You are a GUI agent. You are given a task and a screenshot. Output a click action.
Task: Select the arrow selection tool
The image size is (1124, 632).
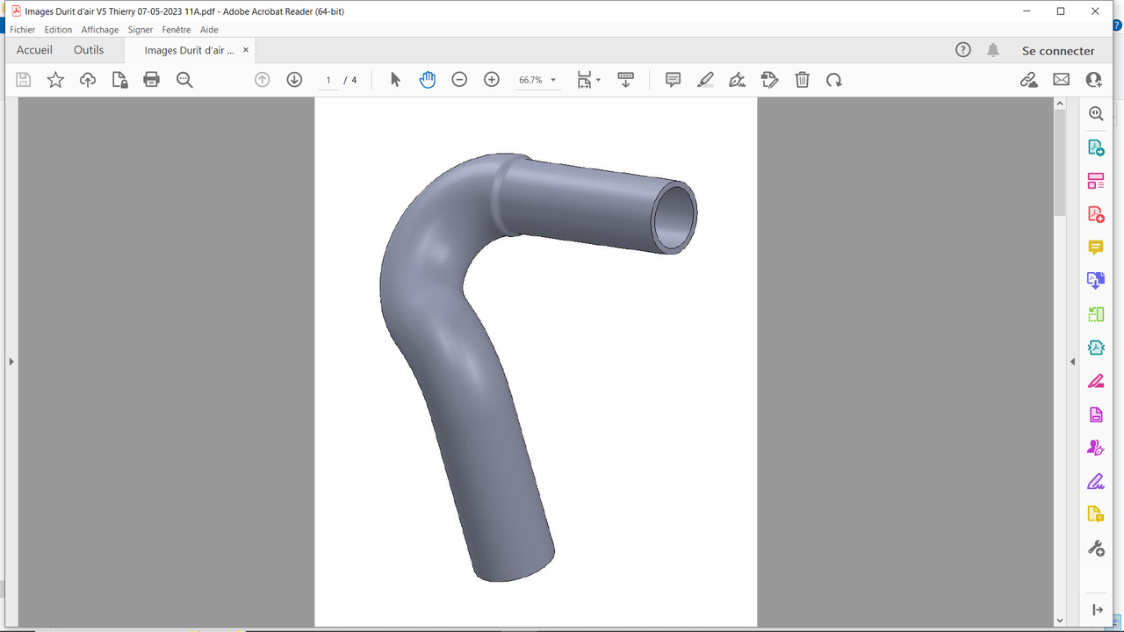pos(395,80)
